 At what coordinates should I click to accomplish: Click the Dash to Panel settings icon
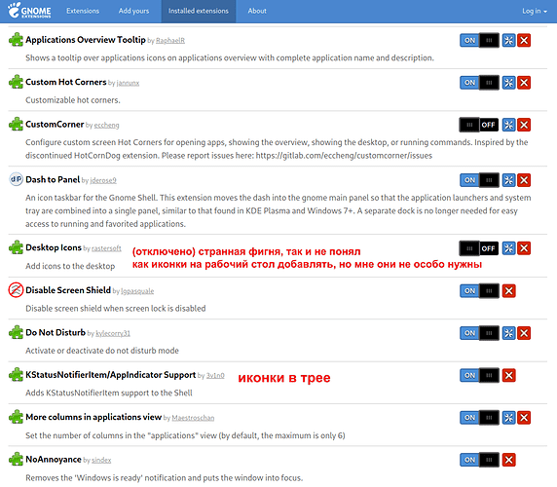click(508, 180)
